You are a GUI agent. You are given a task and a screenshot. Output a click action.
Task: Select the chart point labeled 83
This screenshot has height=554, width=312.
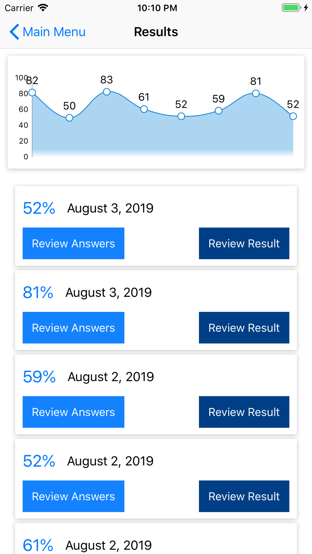coord(107,92)
